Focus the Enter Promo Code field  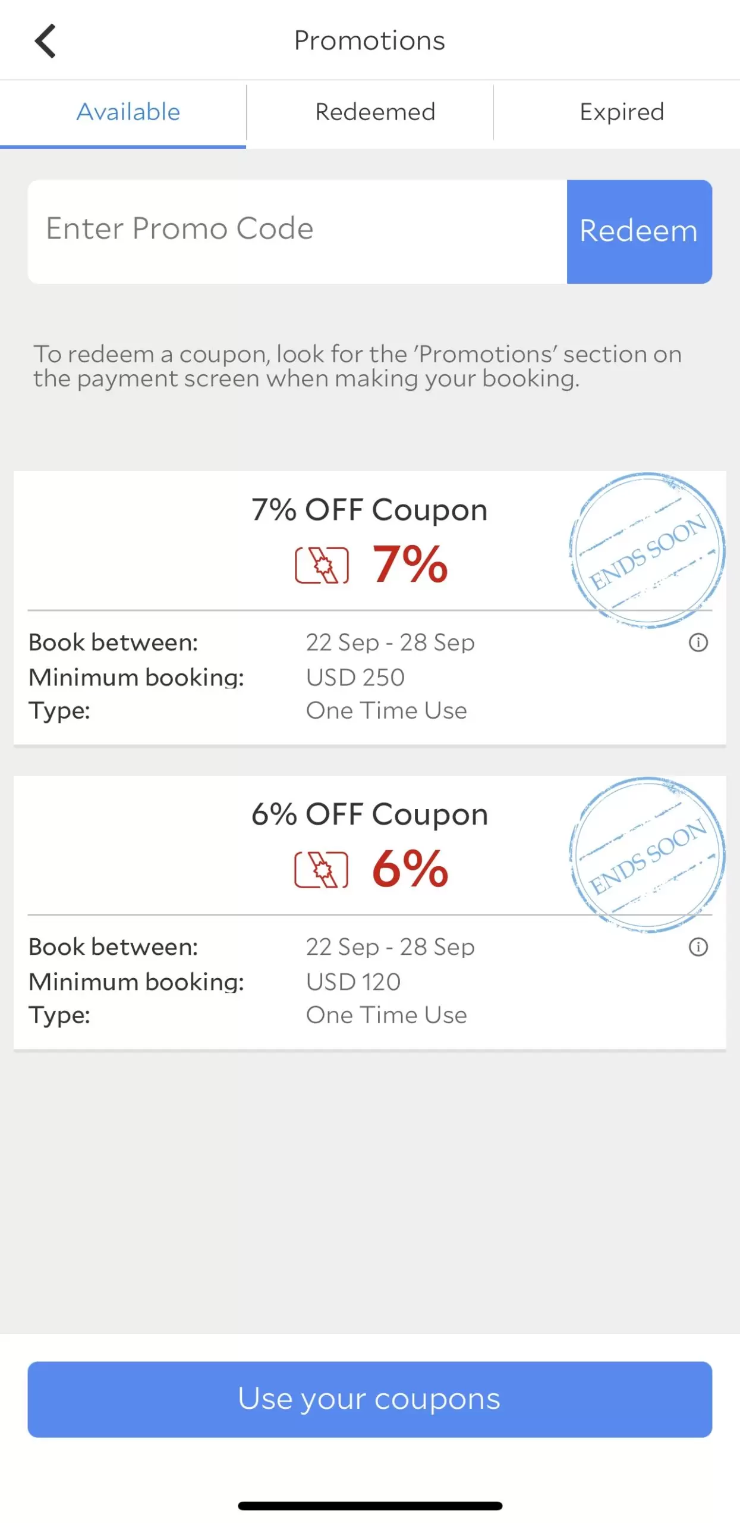point(297,231)
